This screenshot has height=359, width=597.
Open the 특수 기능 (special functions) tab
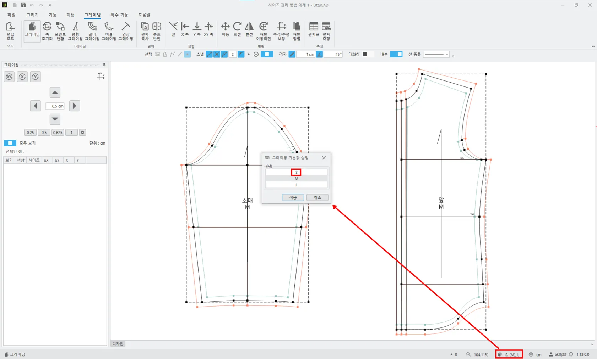119,15
